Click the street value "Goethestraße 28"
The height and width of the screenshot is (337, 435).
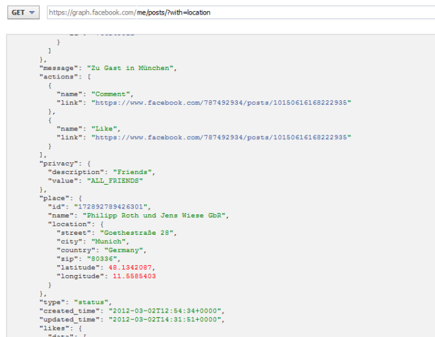pyautogui.click(x=136, y=233)
